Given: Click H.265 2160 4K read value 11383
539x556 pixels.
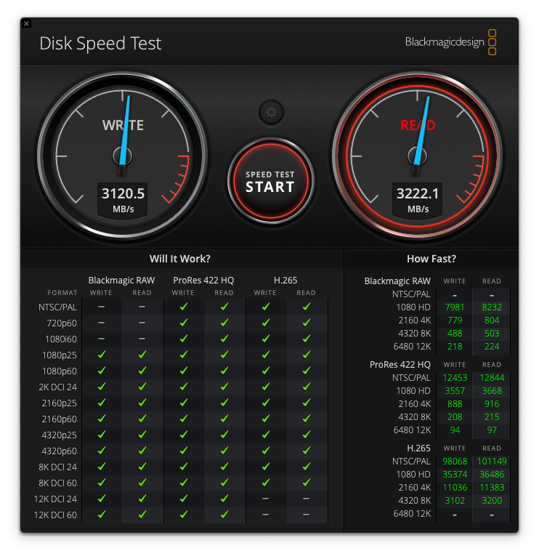Looking at the screenshot, I should (x=492, y=488).
